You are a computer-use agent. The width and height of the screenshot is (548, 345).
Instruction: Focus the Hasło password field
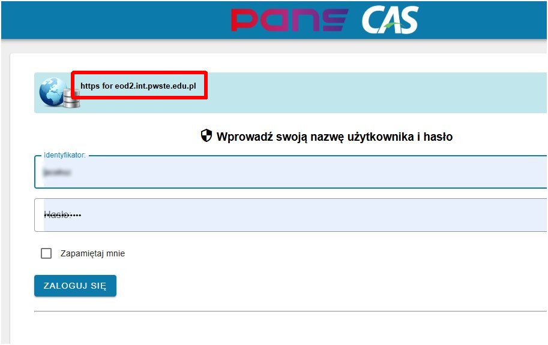291,215
